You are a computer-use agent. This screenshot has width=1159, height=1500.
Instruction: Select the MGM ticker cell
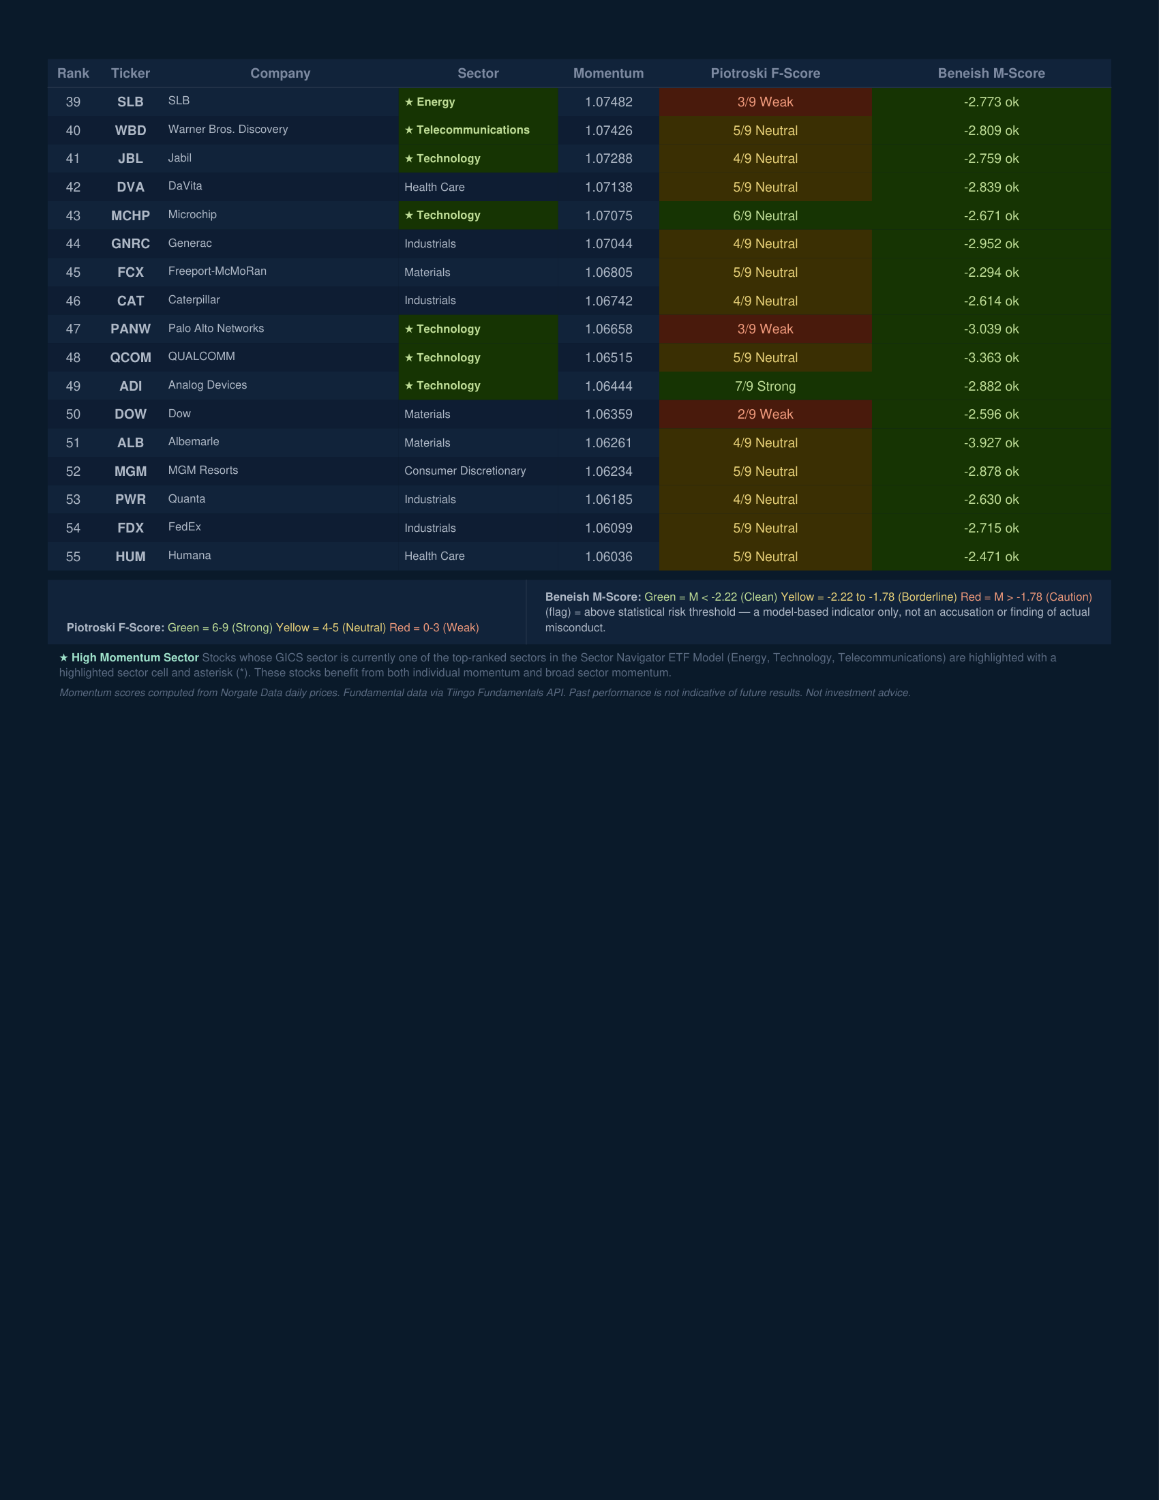(130, 471)
